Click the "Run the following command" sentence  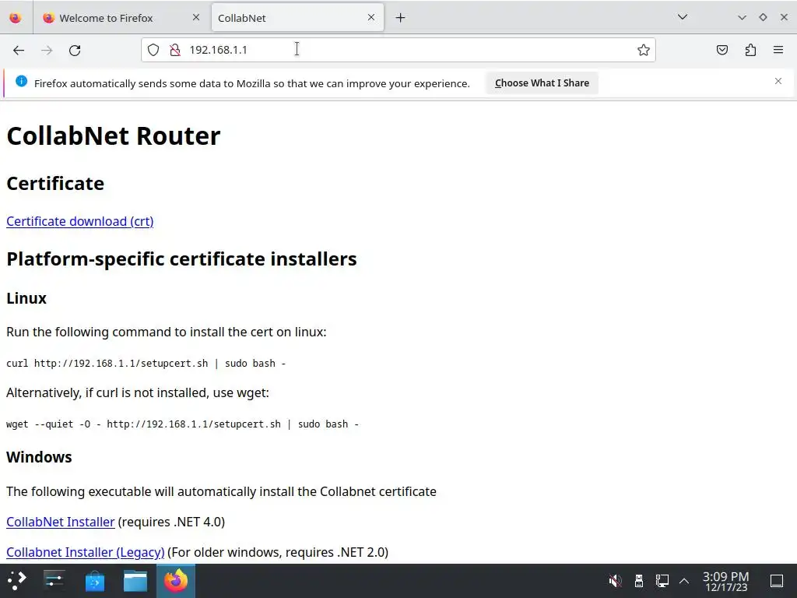click(167, 332)
